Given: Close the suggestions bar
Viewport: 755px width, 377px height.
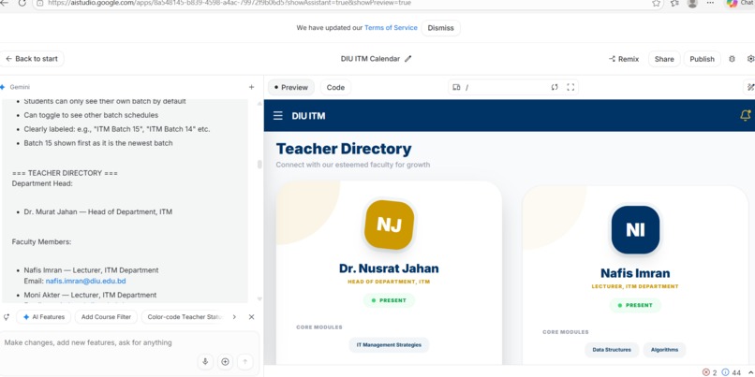Looking at the screenshot, I should [x=251, y=317].
